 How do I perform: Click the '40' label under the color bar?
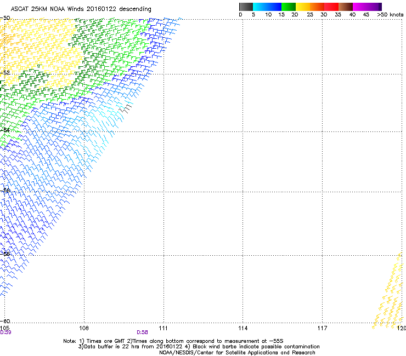352,15
